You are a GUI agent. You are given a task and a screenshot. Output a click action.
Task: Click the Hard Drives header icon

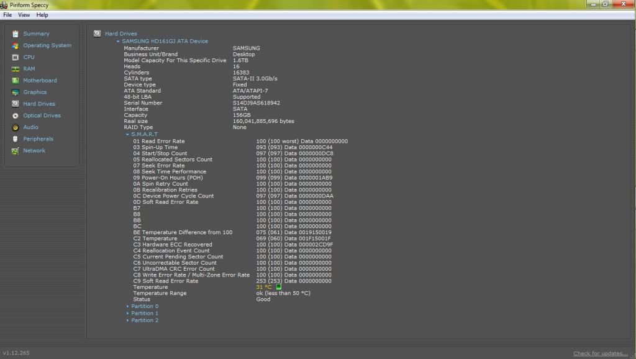98,34
